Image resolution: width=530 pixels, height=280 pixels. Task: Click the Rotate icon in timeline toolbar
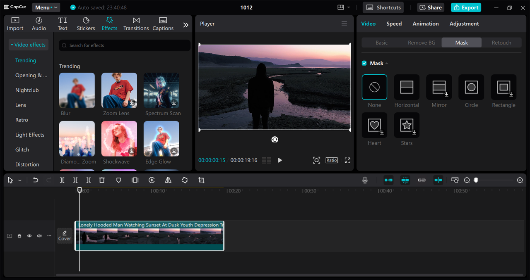click(185, 180)
